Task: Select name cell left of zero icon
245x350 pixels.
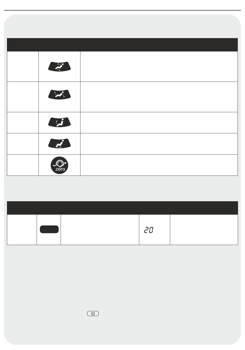Action: click(x=23, y=165)
